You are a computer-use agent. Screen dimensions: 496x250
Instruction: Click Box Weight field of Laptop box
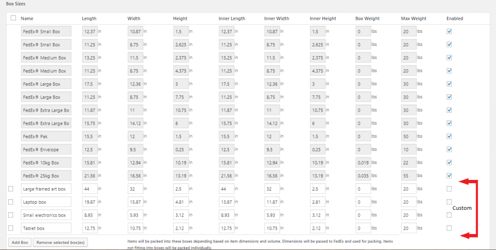363,202
